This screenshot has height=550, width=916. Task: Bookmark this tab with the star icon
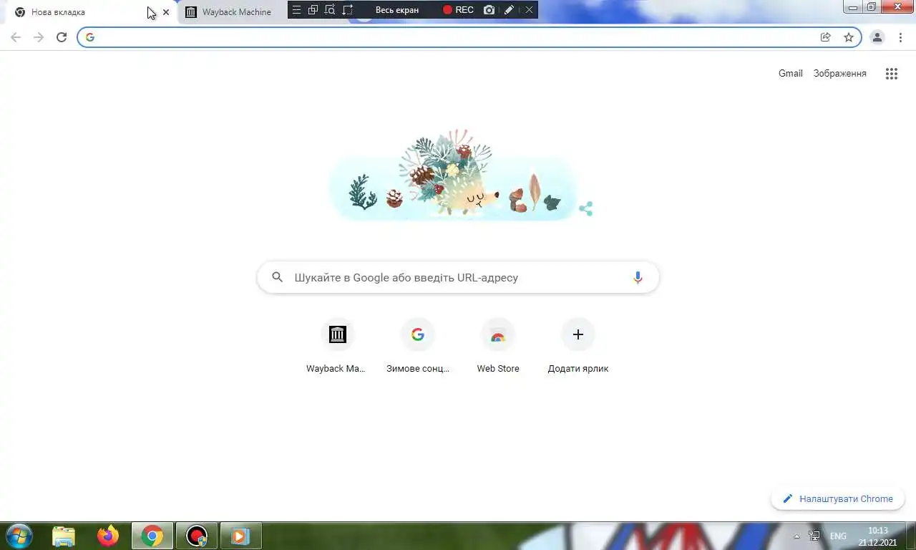coord(849,37)
